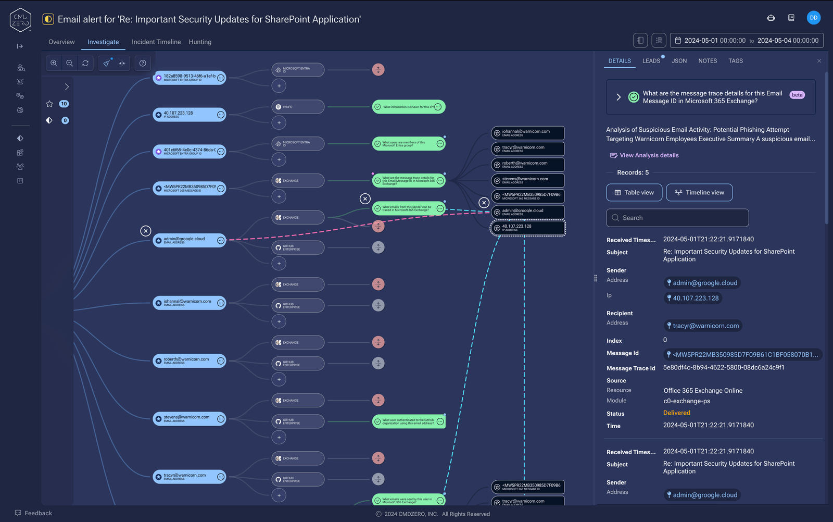Open the TAGS tab in details panel
Image resolution: width=833 pixels, height=522 pixels.
tap(736, 61)
